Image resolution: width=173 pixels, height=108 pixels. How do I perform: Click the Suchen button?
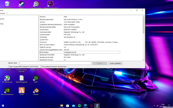pyautogui.click(x=100, y=63)
